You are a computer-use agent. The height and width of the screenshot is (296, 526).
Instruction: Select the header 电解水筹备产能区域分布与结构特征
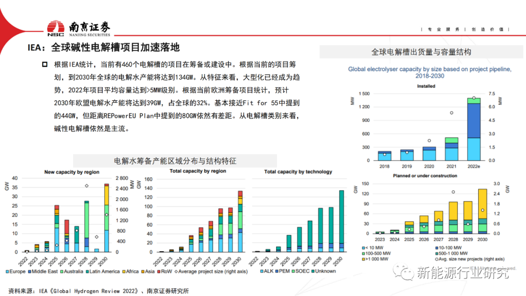click(175, 161)
